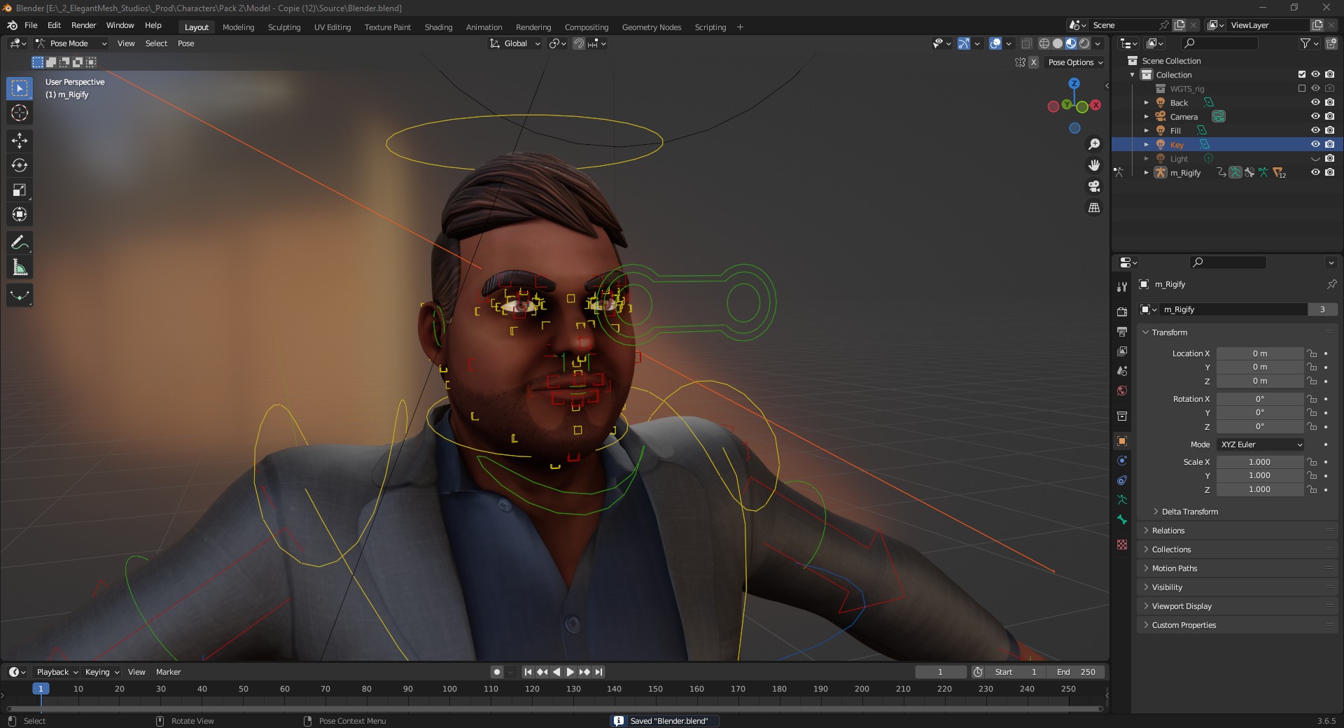This screenshot has width=1344, height=728.
Task: Click the viewport zoom magnifier icon
Action: [x=1094, y=144]
